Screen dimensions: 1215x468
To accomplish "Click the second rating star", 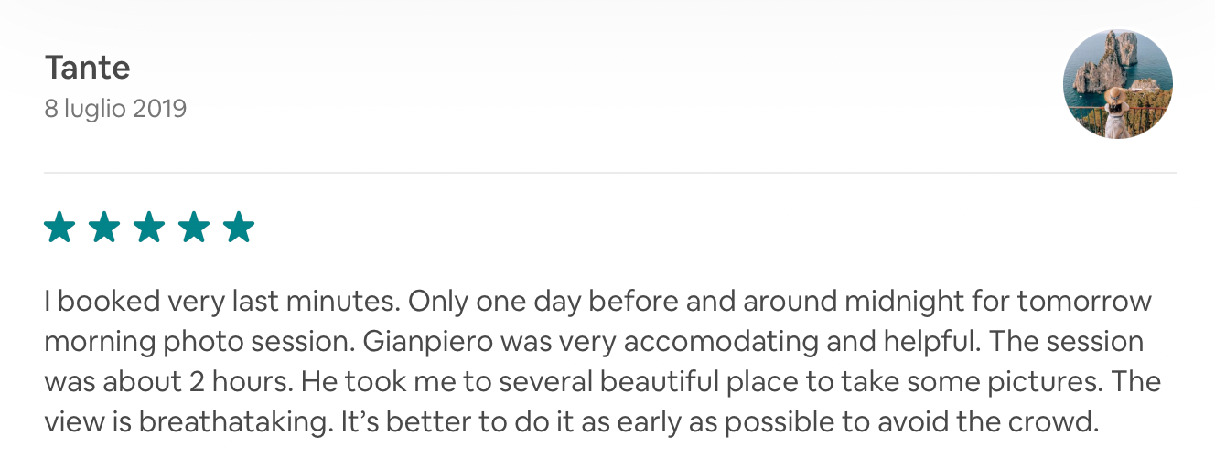I will click(x=104, y=228).
